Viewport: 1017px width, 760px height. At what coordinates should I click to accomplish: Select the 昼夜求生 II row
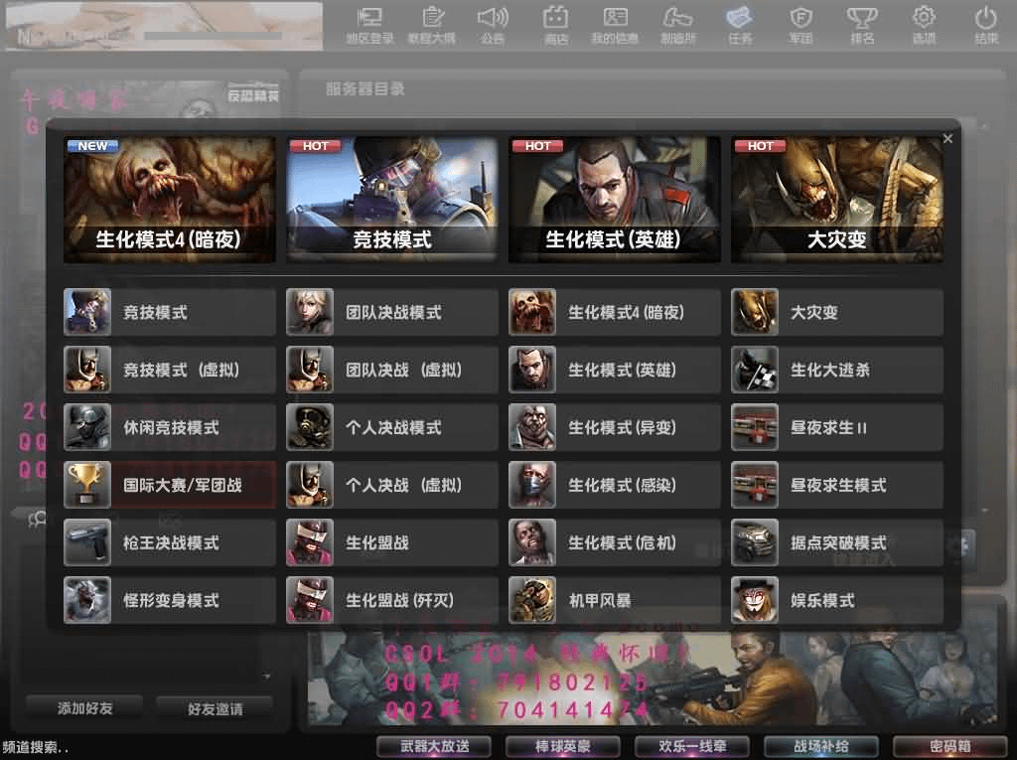[836, 428]
